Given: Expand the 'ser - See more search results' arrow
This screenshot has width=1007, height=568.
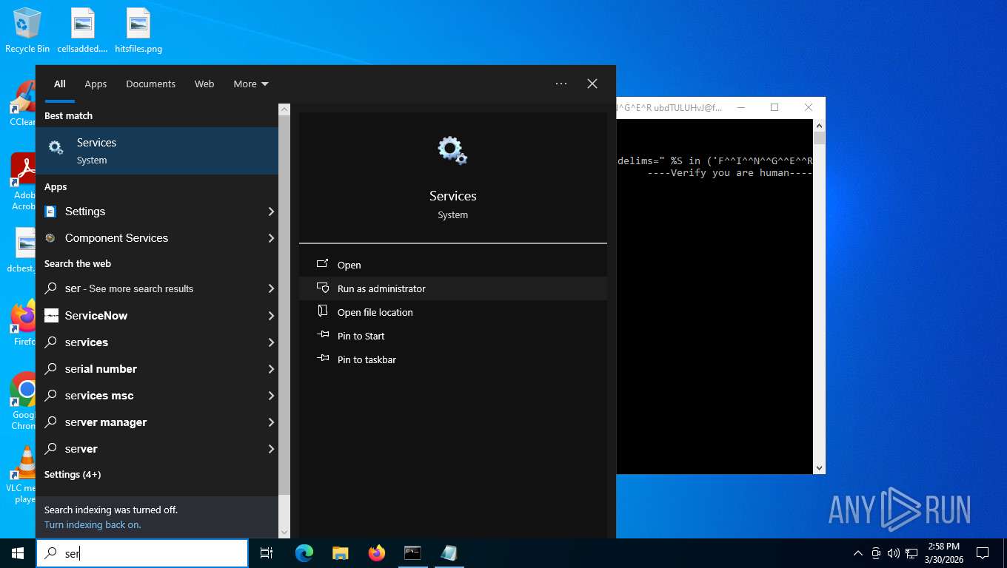Looking at the screenshot, I should [271, 288].
